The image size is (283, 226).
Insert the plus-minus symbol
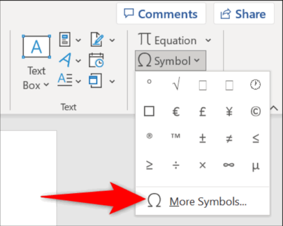[x=203, y=138]
